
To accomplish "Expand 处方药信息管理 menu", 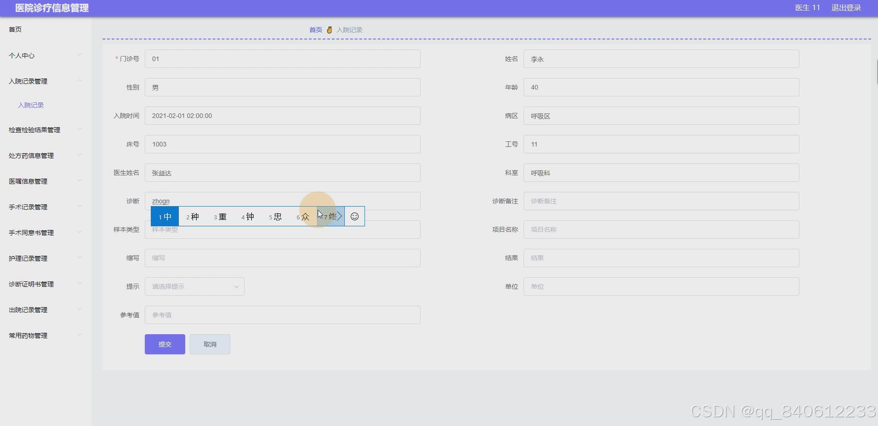I will point(46,156).
